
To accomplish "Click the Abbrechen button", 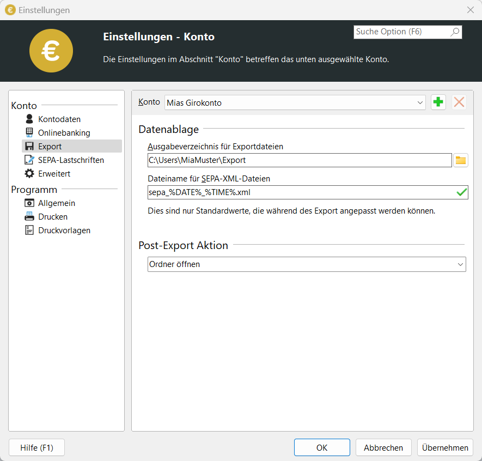I will tap(383, 447).
